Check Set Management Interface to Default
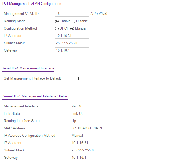This screenshot has width=191, height=162. coord(80,78)
